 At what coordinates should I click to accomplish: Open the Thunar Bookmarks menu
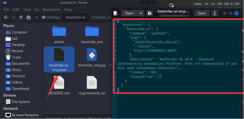pyautogui.click(x=52, y=10)
